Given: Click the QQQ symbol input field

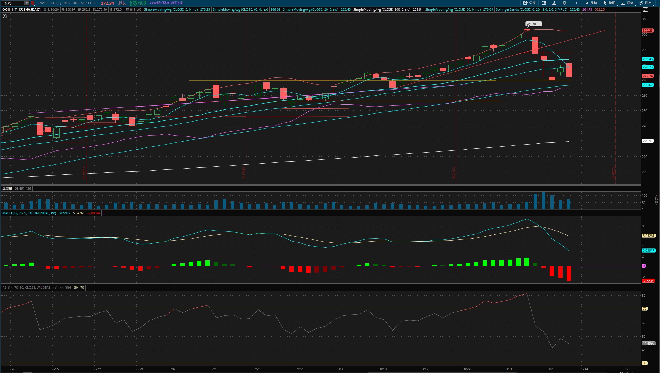Looking at the screenshot, I should (13, 3).
